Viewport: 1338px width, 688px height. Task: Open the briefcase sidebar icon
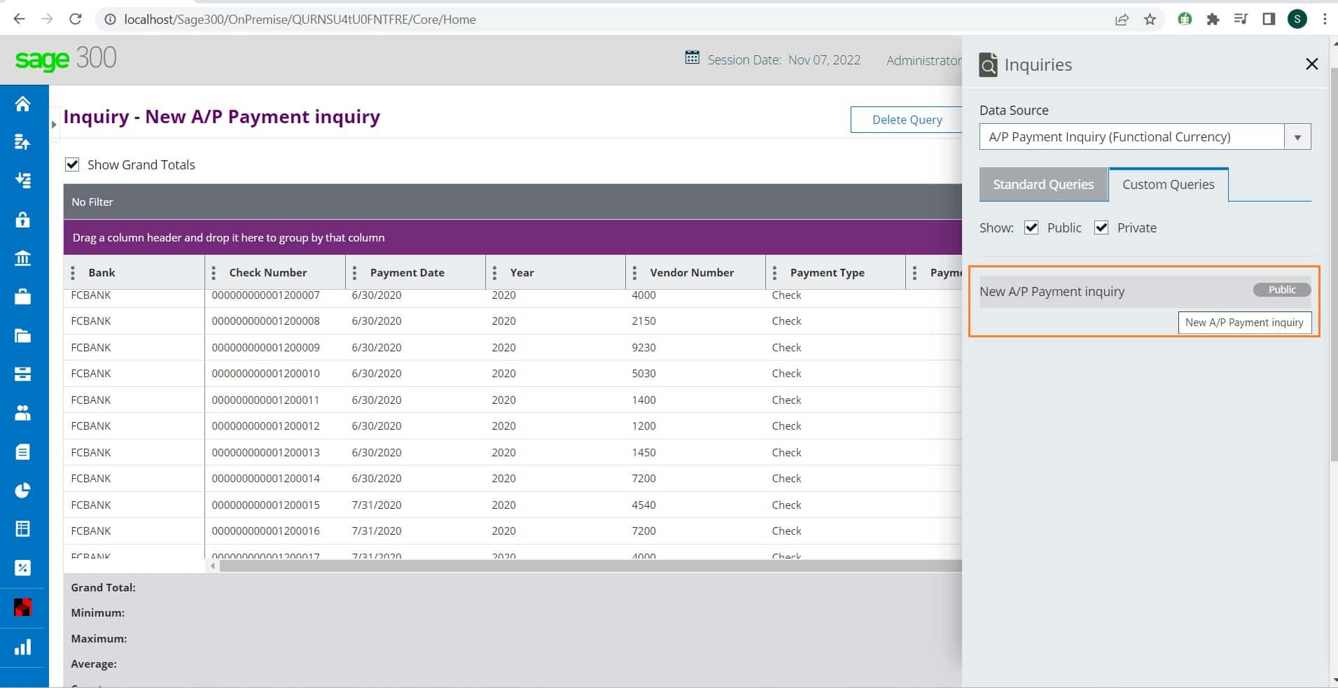22,297
